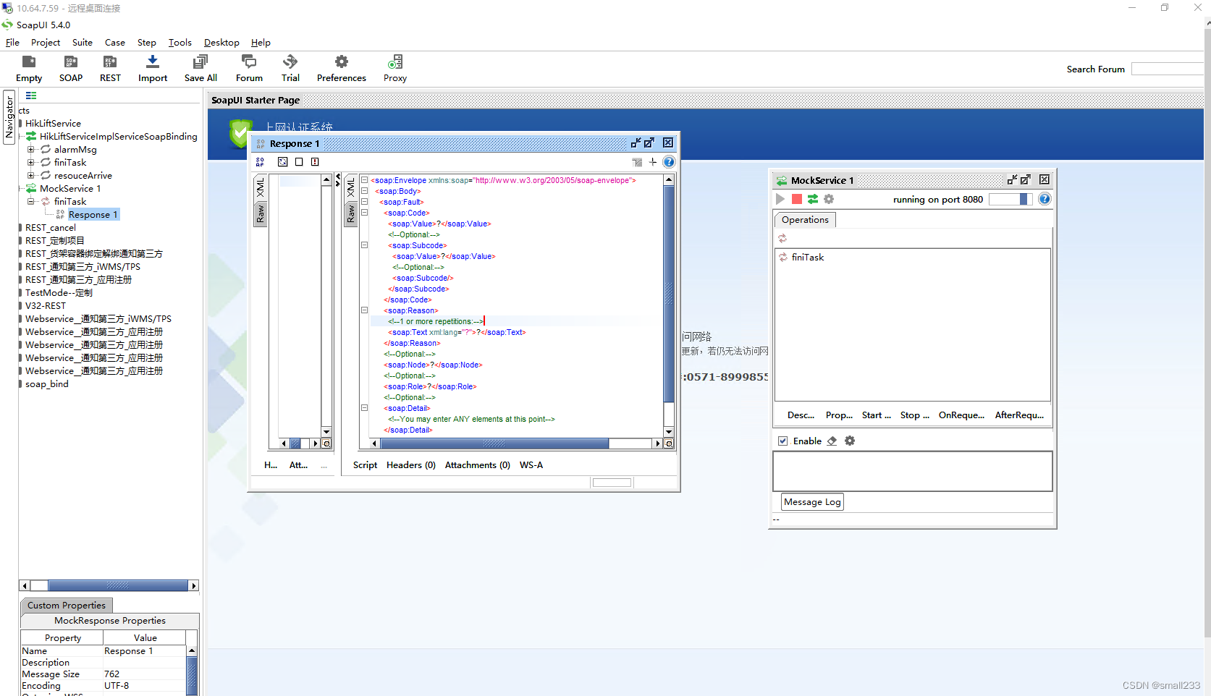Collapse the soap:Fault XML node

point(365,202)
